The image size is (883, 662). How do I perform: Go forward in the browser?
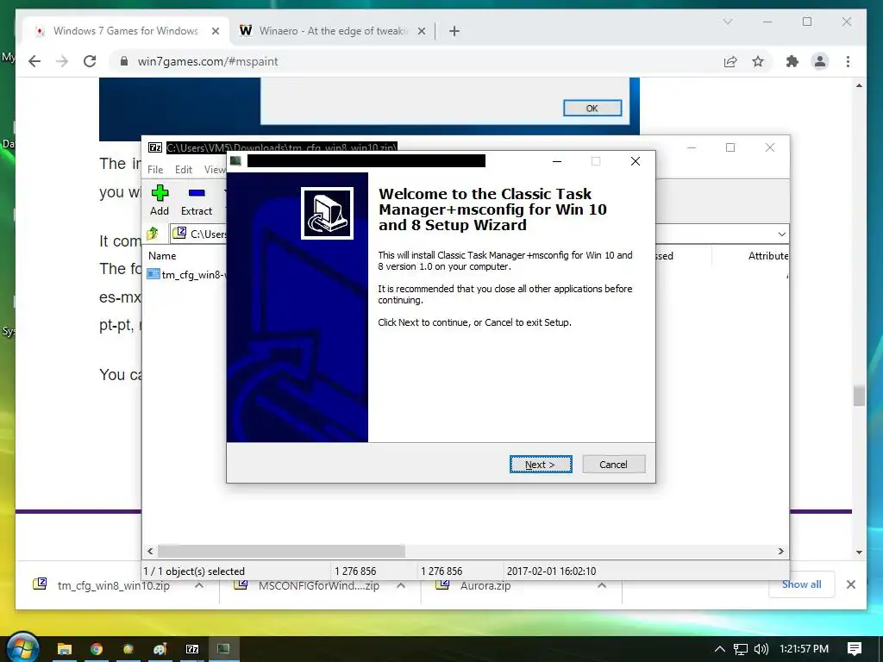click(x=62, y=61)
